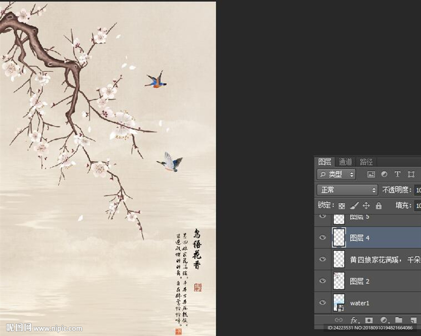Switch to the 通道 channels tab
Viewport: 421px width, 336px height.
point(345,162)
